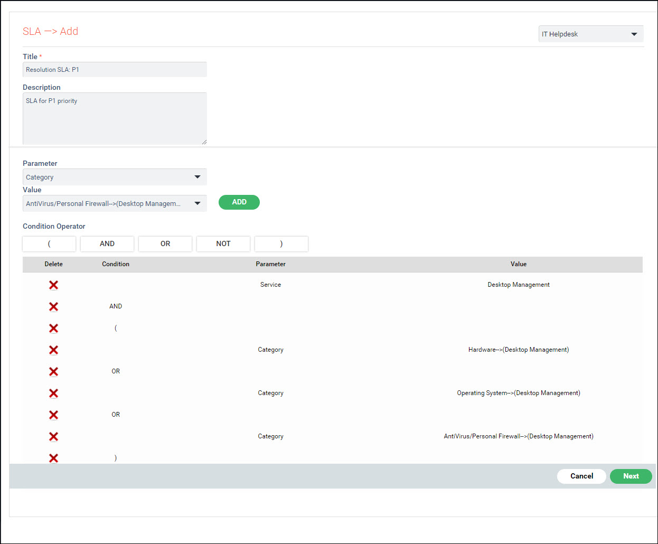Delete the Operating System category row
Screen dimensions: 658x544
tap(53, 393)
